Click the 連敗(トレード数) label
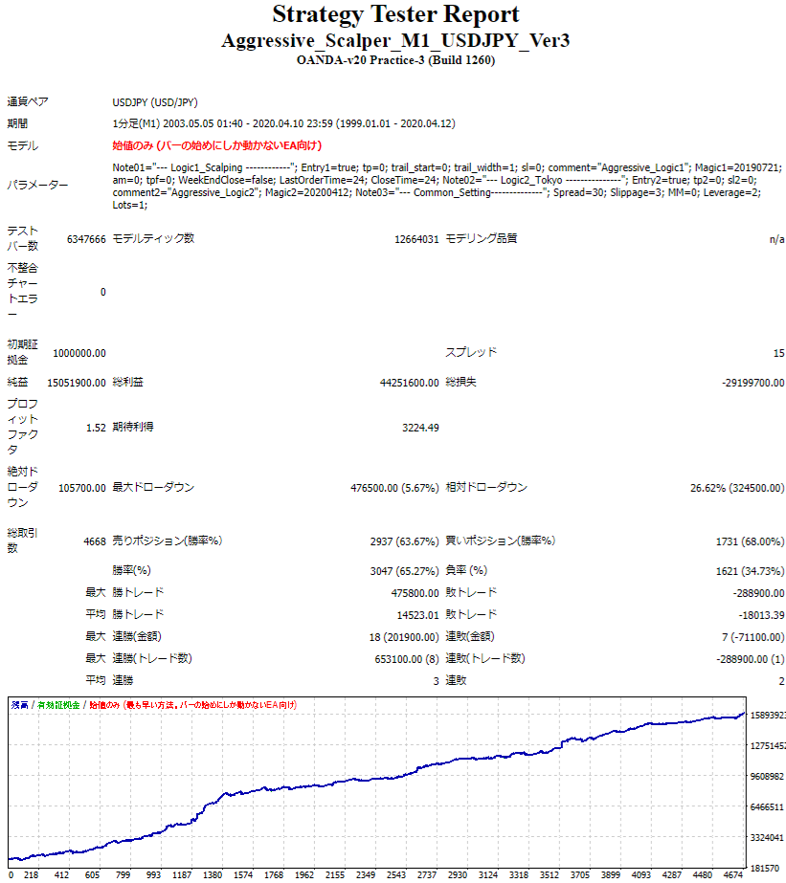The height and width of the screenshot is (883, 786). pos(485,658)
